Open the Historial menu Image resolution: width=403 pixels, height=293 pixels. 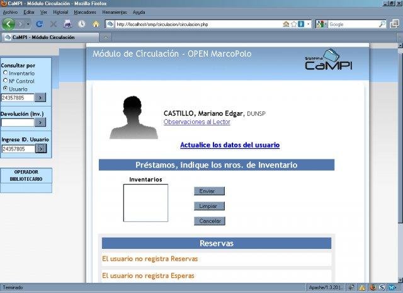[60, 12]
